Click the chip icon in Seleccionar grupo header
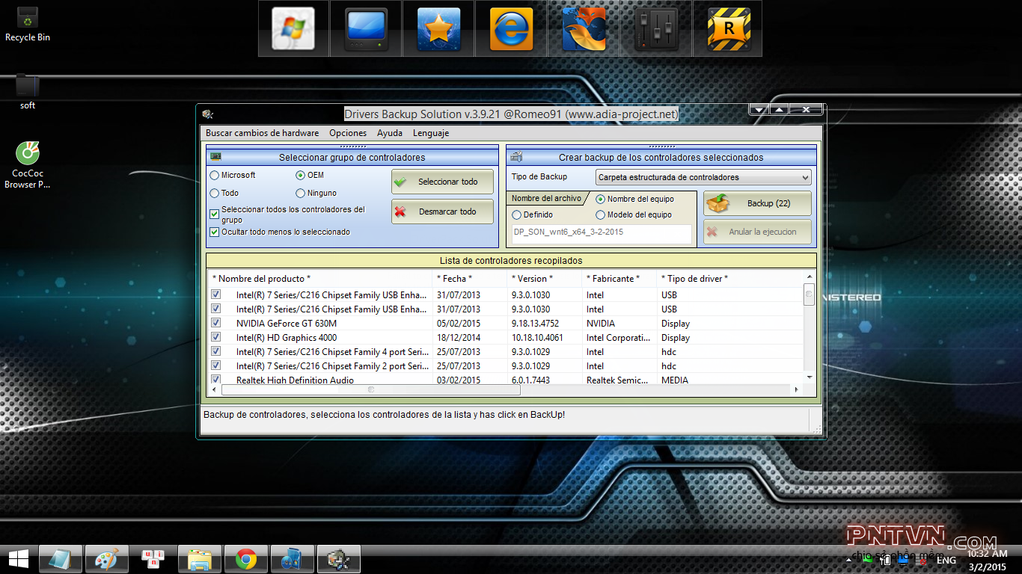 coord(215,157)
